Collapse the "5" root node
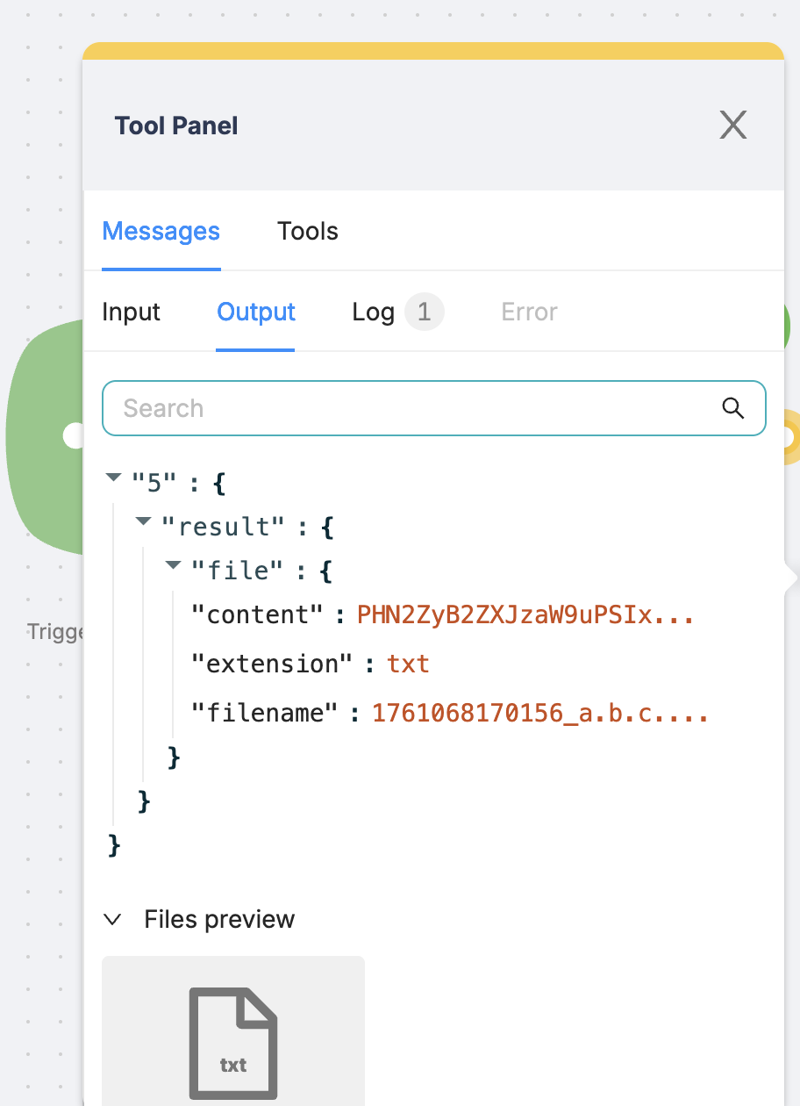This screenshot has width=800, height=1106. point(112,478)
